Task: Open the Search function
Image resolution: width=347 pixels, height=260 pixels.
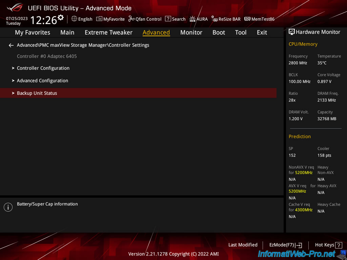Action: 179,19
